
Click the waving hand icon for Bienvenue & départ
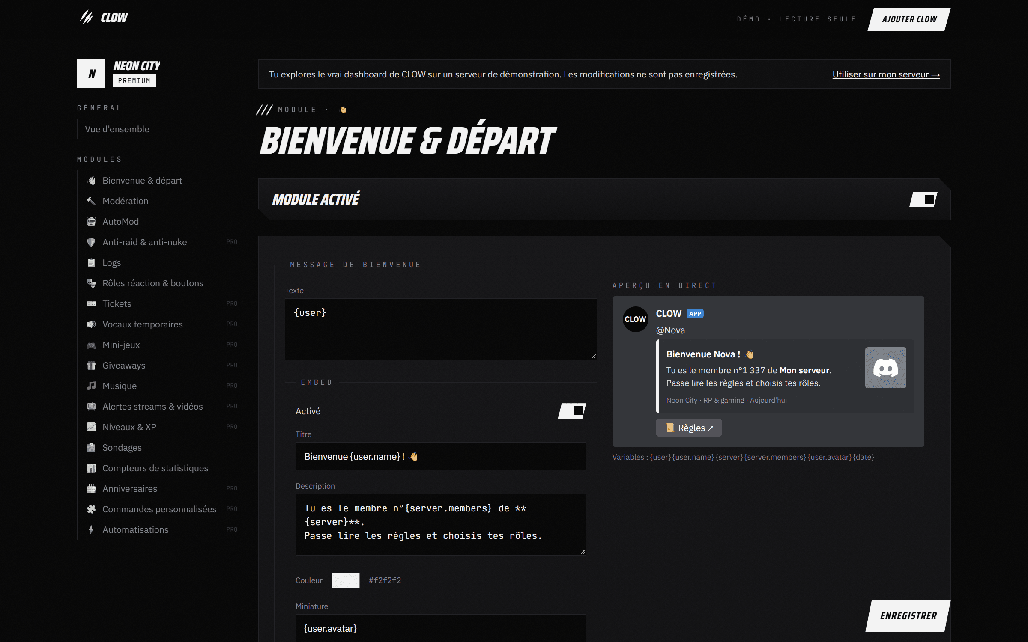(x=91, y=181)
